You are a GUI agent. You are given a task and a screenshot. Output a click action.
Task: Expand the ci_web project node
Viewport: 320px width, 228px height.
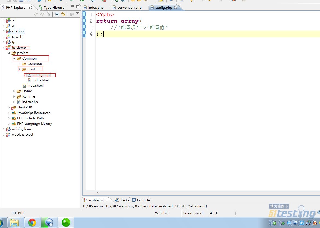(x=4, y=37)
